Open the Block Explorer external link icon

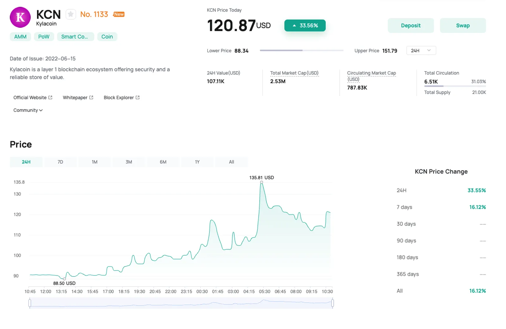tap(138, 97)
